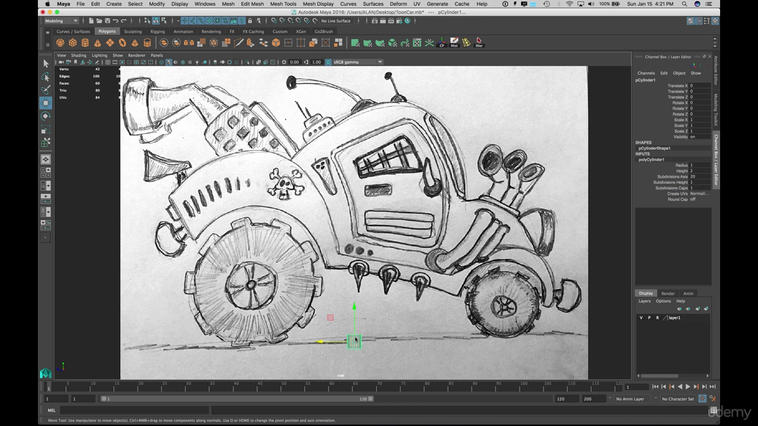758x426 pixels.
Task: Open the No Anim Layer dropdown
Action: coord(632,399)
